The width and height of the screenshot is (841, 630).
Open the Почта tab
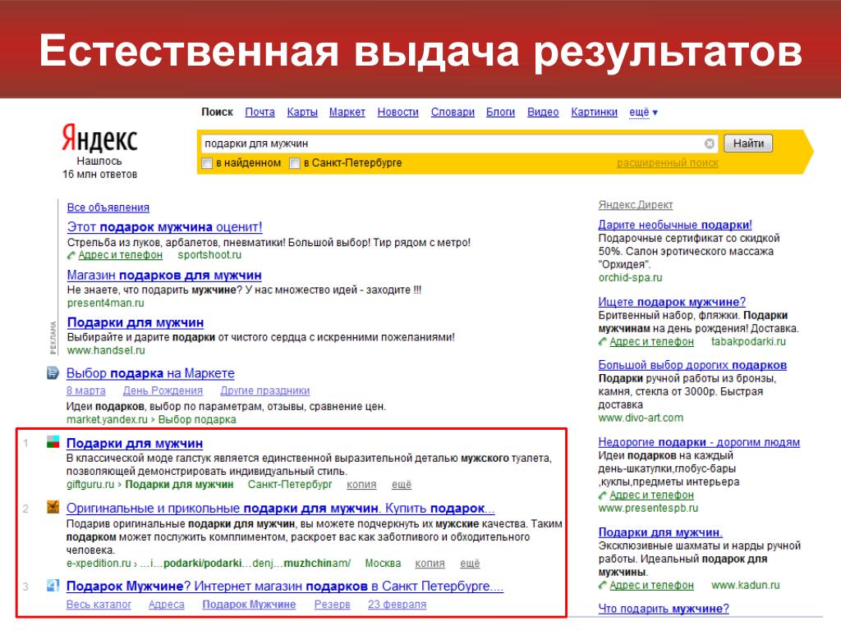[260, 112]
